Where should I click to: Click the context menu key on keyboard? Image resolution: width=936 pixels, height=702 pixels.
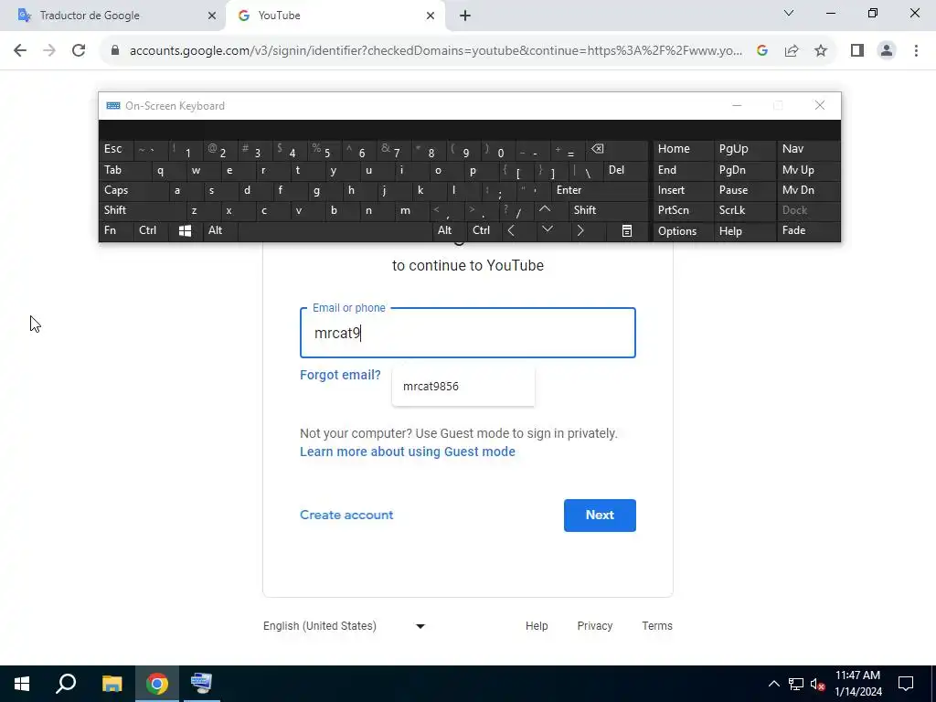(626, 231)
